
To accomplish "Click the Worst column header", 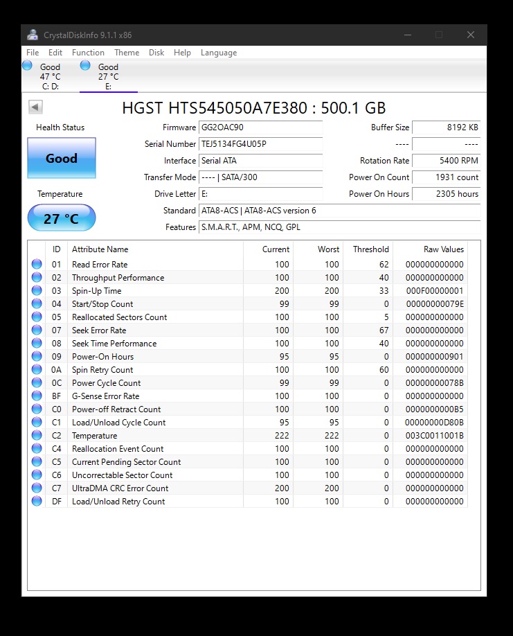I will (x=318, y=249).
